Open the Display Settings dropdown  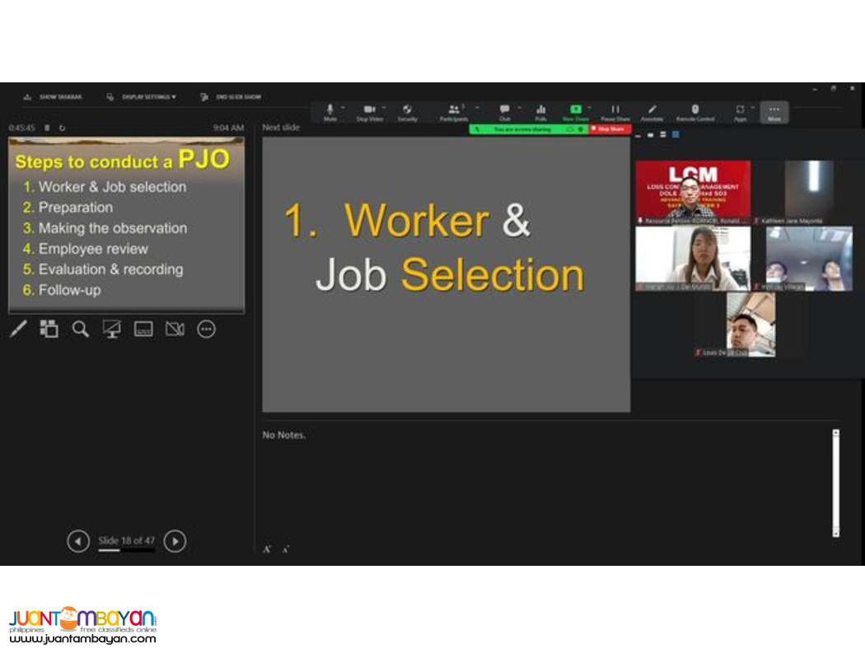pos(140,96)
